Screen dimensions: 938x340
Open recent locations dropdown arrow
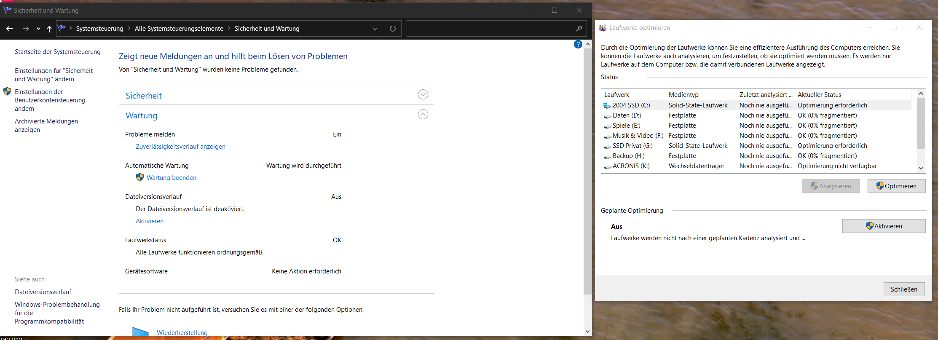[38, 29]
